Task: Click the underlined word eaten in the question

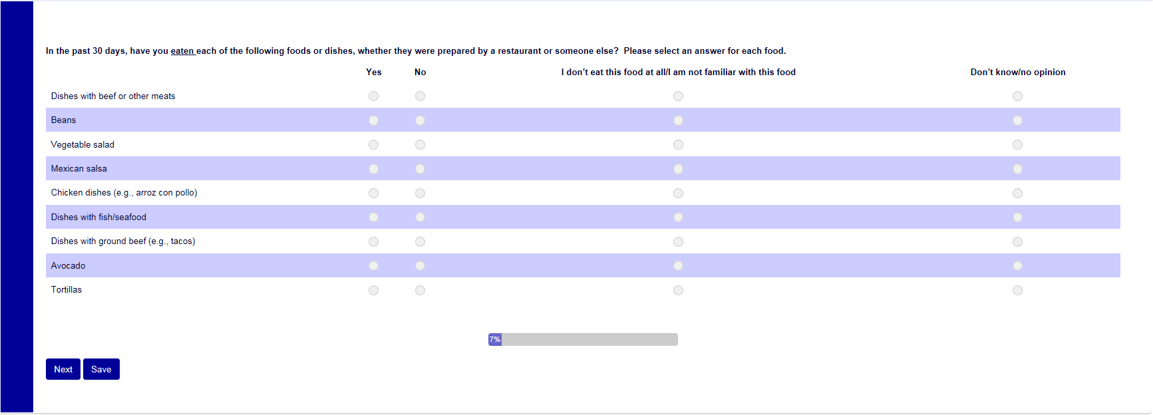Action: coord(182,51)
